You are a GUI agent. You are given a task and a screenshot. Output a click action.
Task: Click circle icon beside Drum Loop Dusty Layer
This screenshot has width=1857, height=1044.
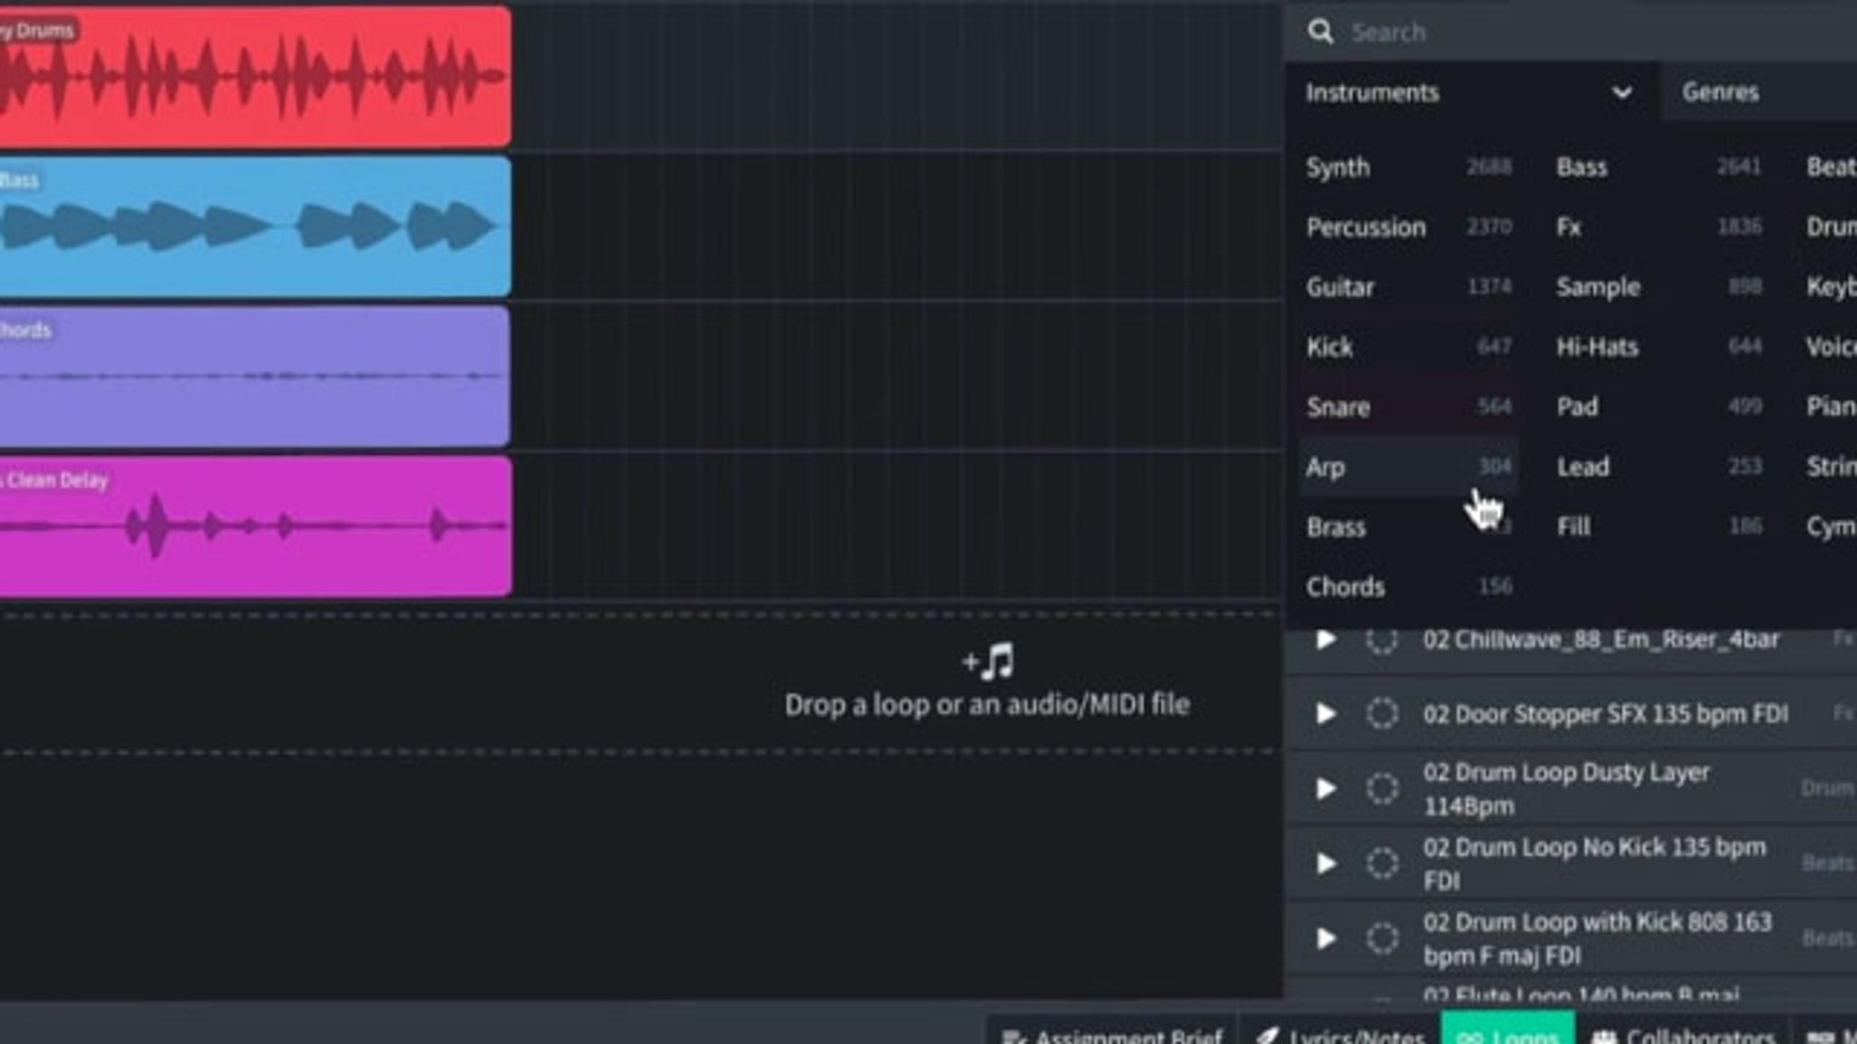click(x=1382, y=788)
